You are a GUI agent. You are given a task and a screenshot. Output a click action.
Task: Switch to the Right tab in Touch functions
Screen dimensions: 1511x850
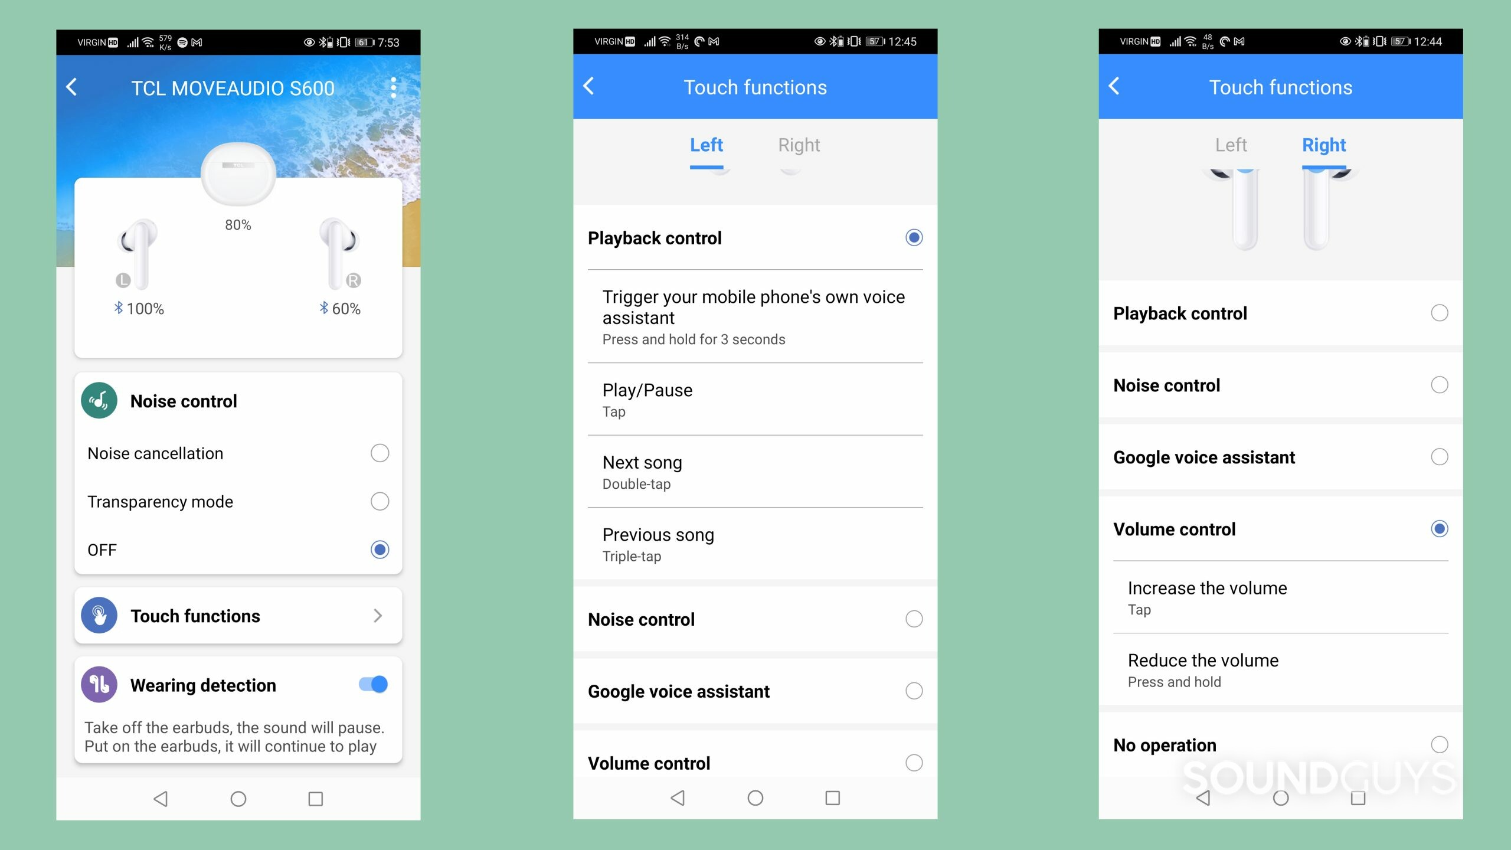point(799,144)
